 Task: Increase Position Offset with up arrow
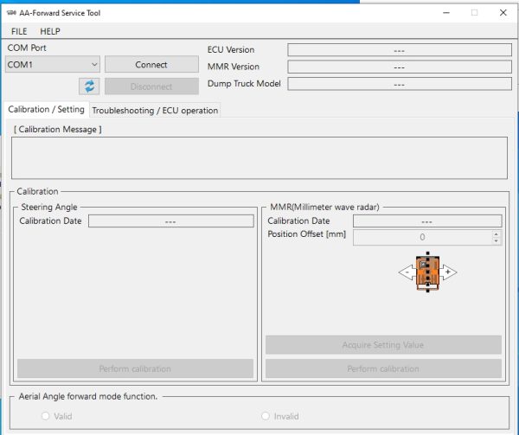(496, 234)
